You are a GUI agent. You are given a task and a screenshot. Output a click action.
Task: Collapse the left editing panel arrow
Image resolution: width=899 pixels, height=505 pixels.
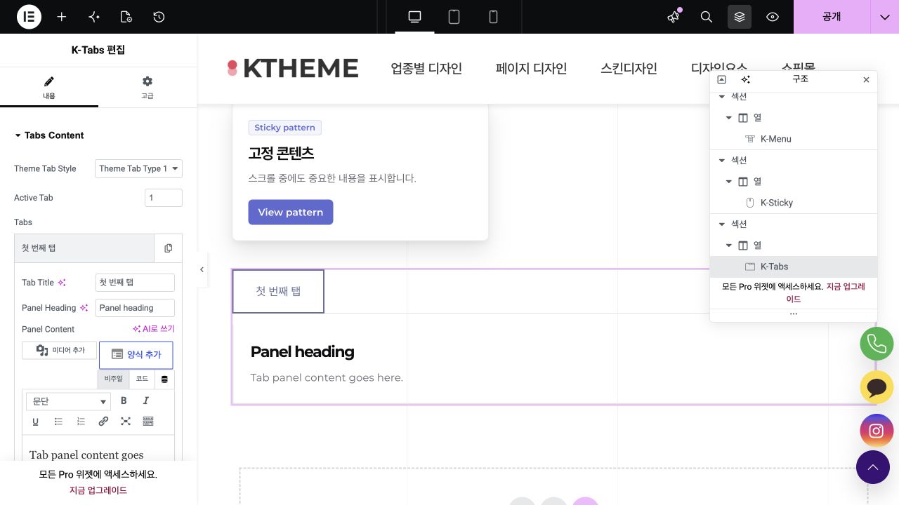(202, 269)
